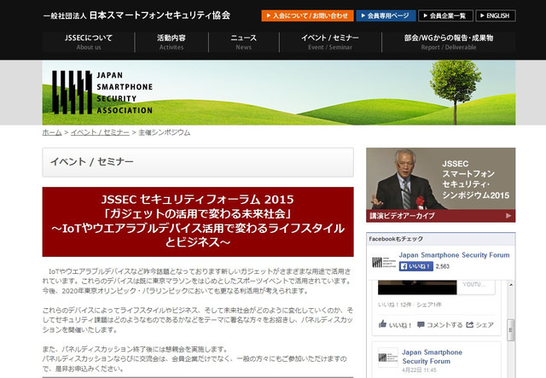Open the Symposium 2015 video archive banner
This screenshot has width=546, height=378.
(440, 185)
